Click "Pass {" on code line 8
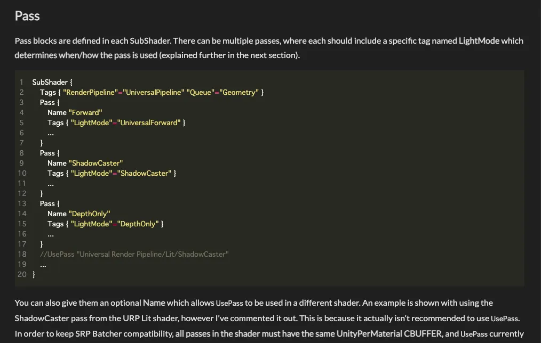 50,153
